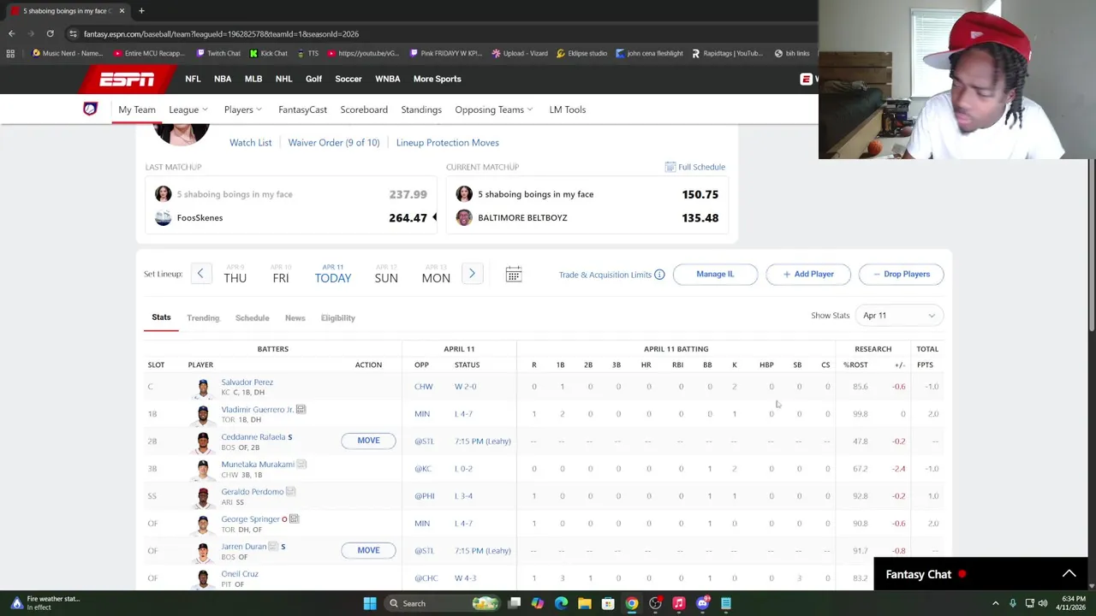Screen dimensions: 1096x616
Task: Select the My Team tab
Action: [x=137, y=110]
